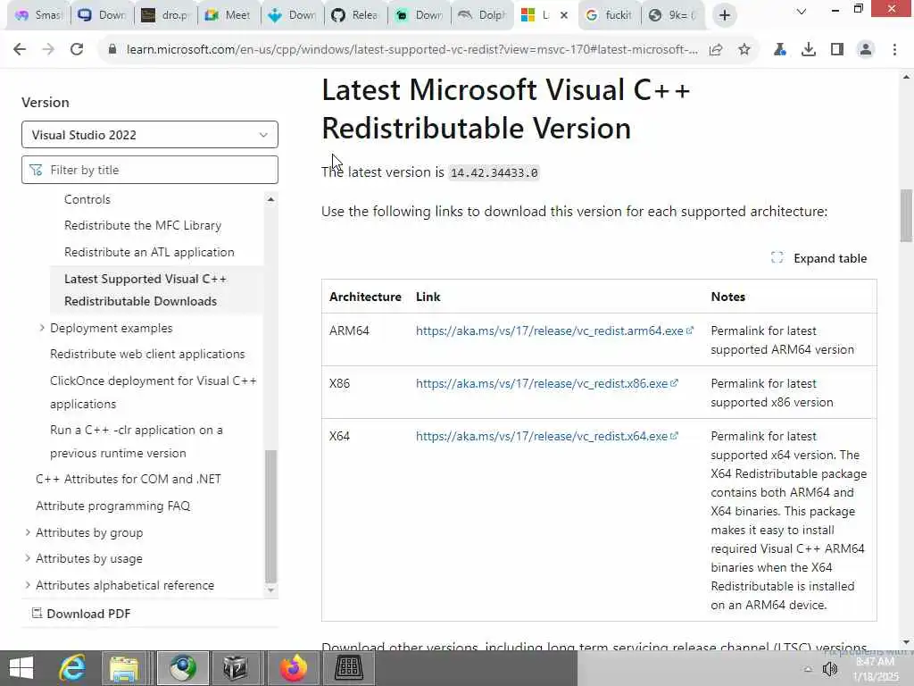The height and width of the screenshot is (686, 914).
Task: Click the padlock site info icon
Action: 112,50
